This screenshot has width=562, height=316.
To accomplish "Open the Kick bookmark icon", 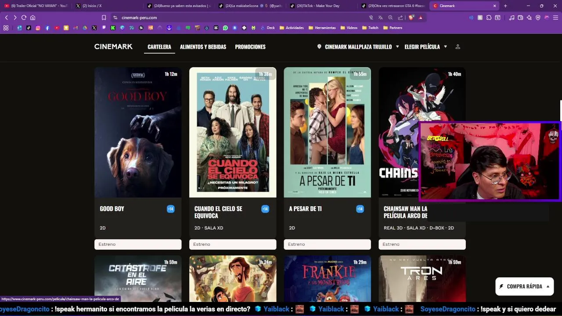I will coord(113,28).
